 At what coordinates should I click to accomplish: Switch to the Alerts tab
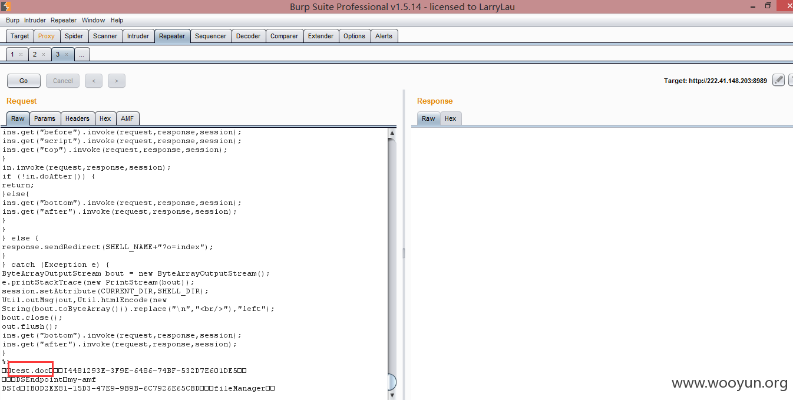tap(384, 36)
